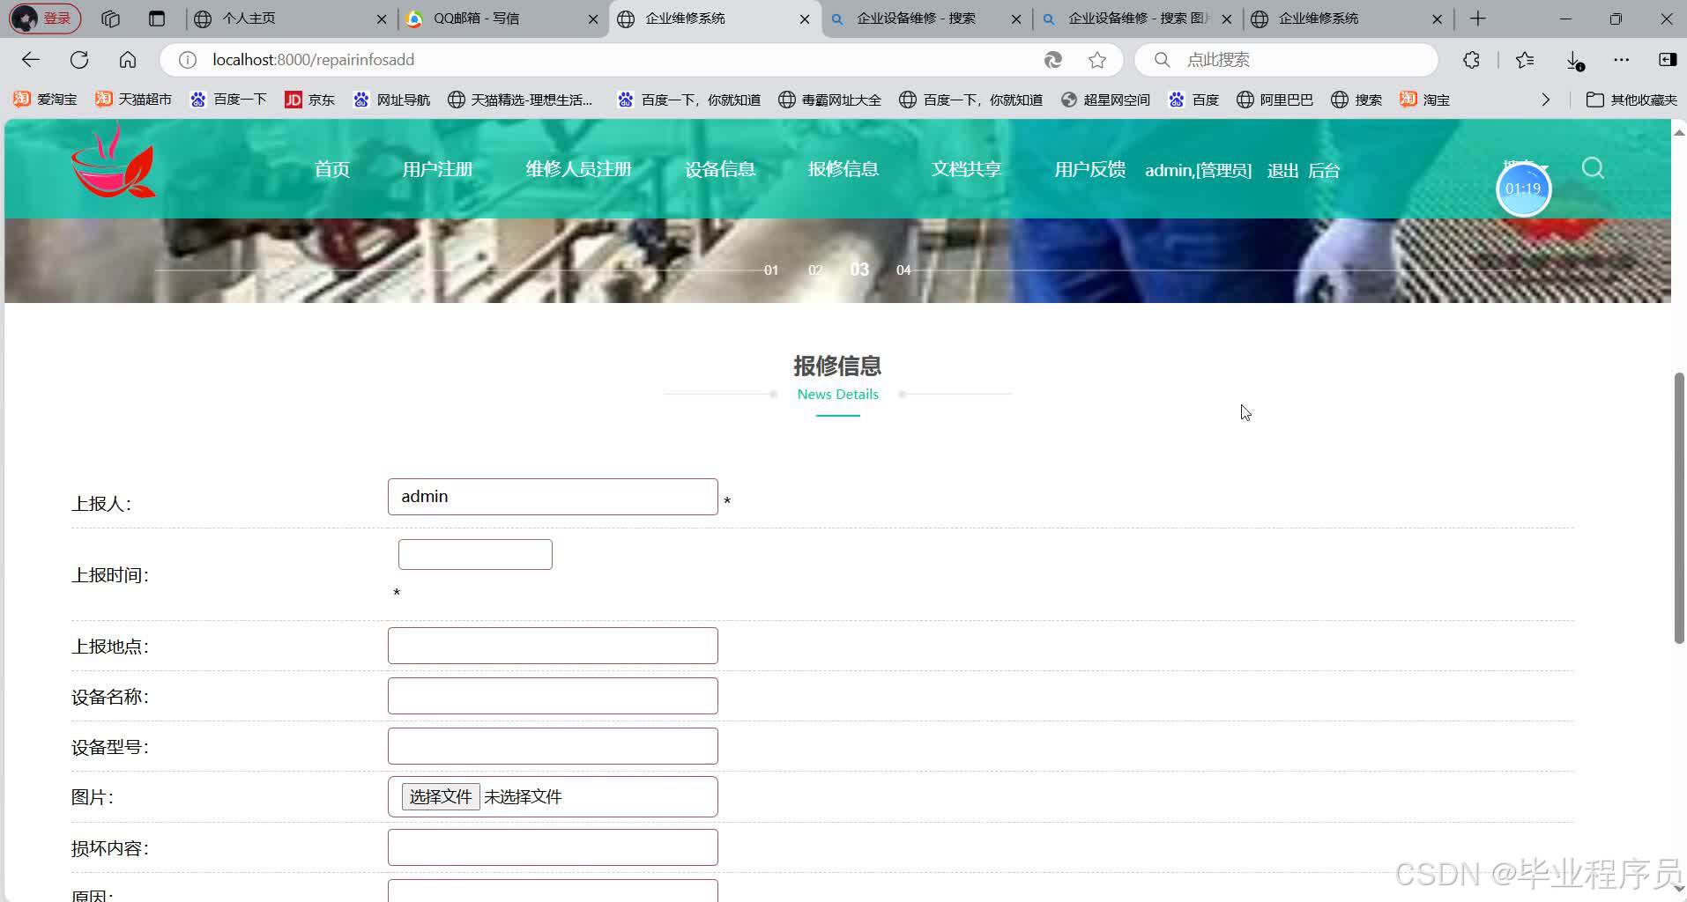Open the 网址导航 bookmark icon
The height and width of the screenshot is (902, 1687).
click(x=361, y=100)
